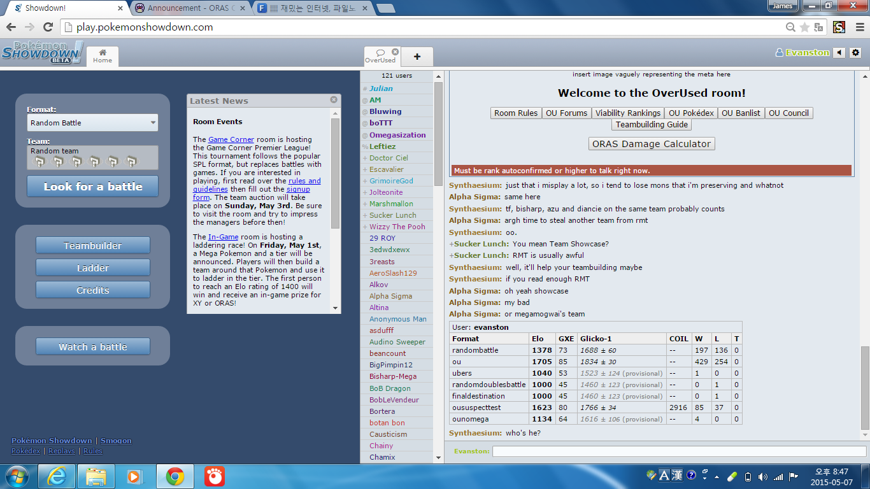Image resolution: width=870 pixels, height=489 pixels.
Task: Reload the page with the refresh icon
Action: coord(48,27)
